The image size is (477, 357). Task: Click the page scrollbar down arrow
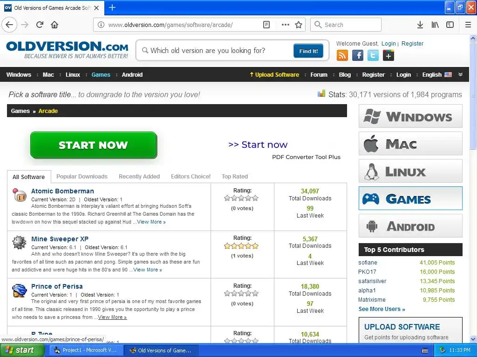click(x=473, y=339)
